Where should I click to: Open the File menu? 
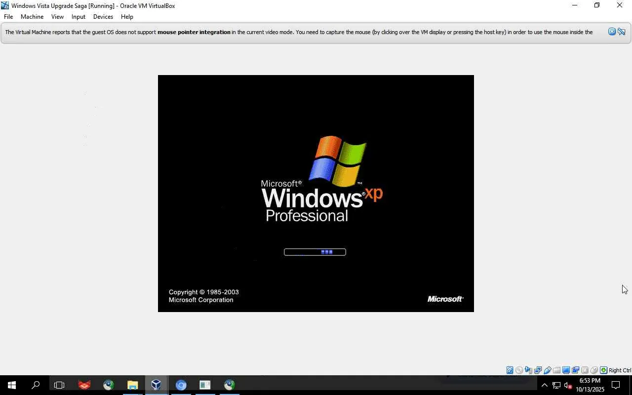tap(8, 17)
